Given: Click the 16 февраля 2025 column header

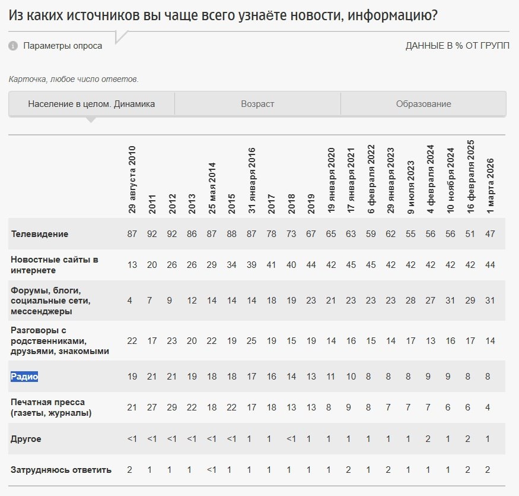Looking at the screenshot, I should [x=470, y=176].
